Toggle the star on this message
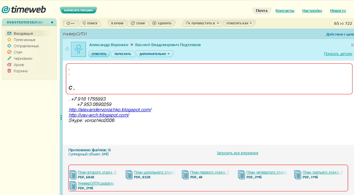 point(67,49)
